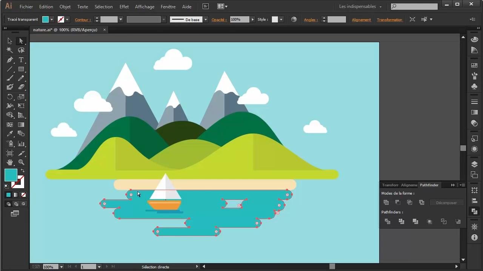Select the Type tool
Viewport: 483px width, 271px height.
(x=21, y=60)
